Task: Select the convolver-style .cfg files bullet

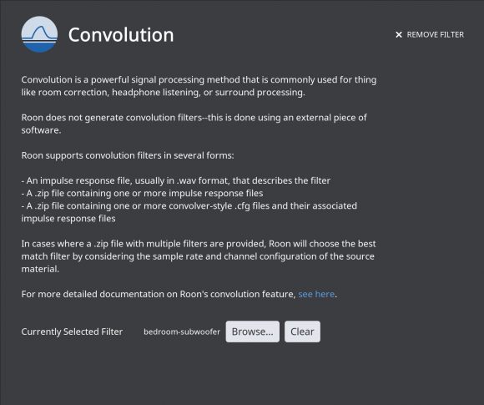Action: tap(189, 212)
